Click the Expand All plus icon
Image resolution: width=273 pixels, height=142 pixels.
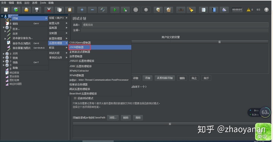[82, 10]
